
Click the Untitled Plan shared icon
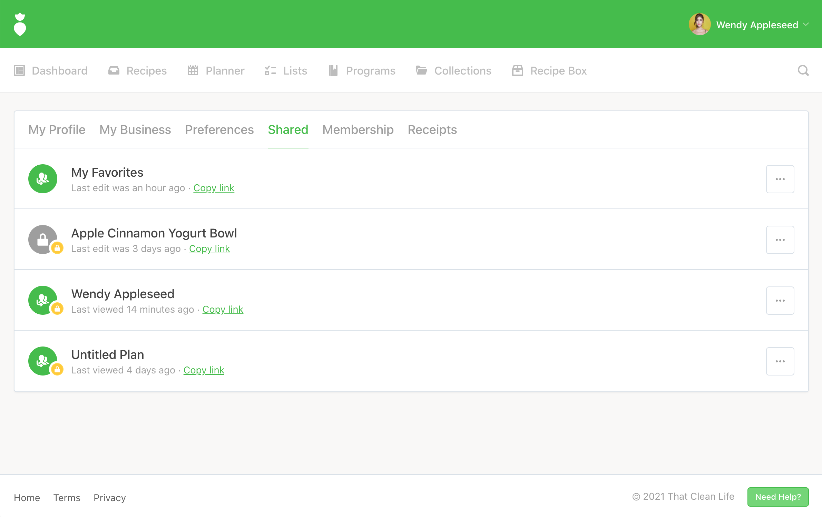[x=43, y=361]
